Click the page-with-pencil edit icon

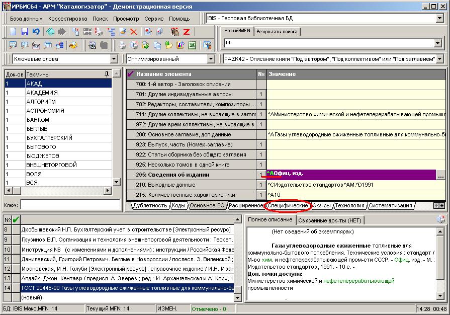123,32
